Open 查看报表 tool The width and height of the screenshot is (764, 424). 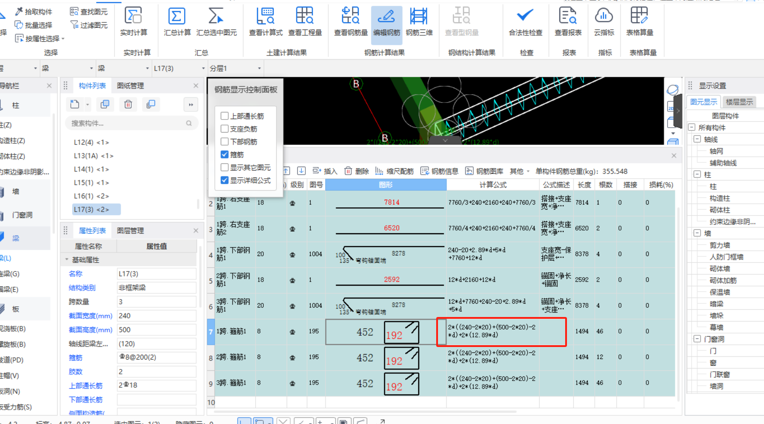(568, 21)
